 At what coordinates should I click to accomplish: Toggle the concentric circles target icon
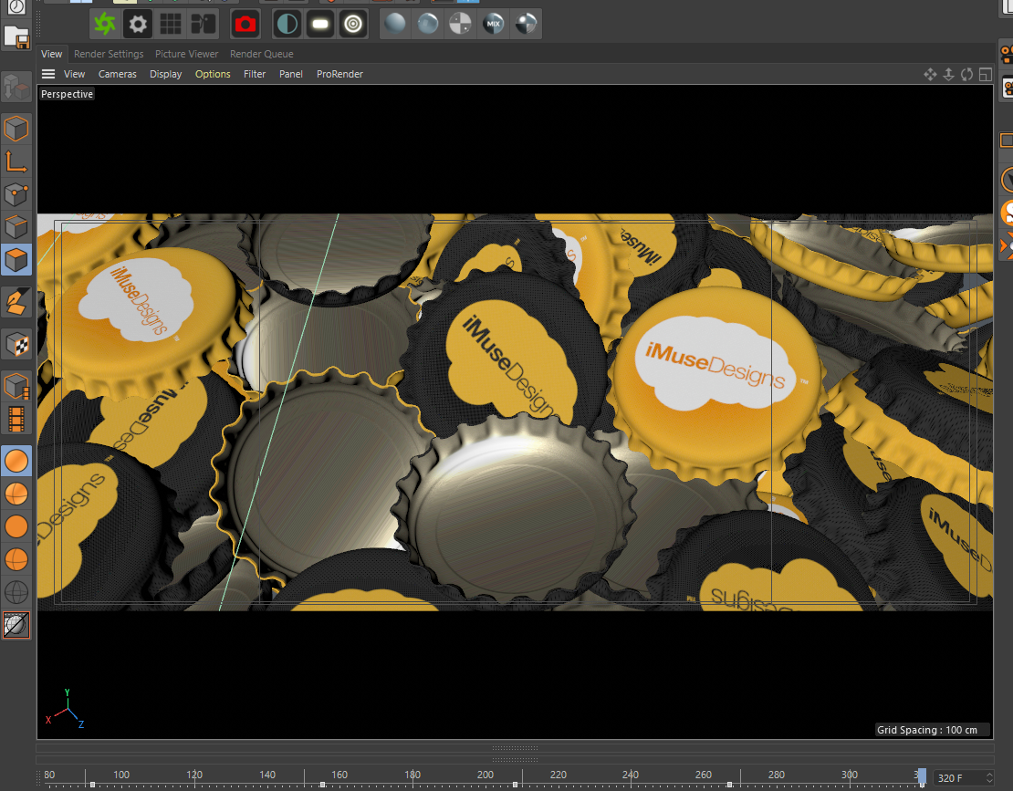tap(353, 25)
